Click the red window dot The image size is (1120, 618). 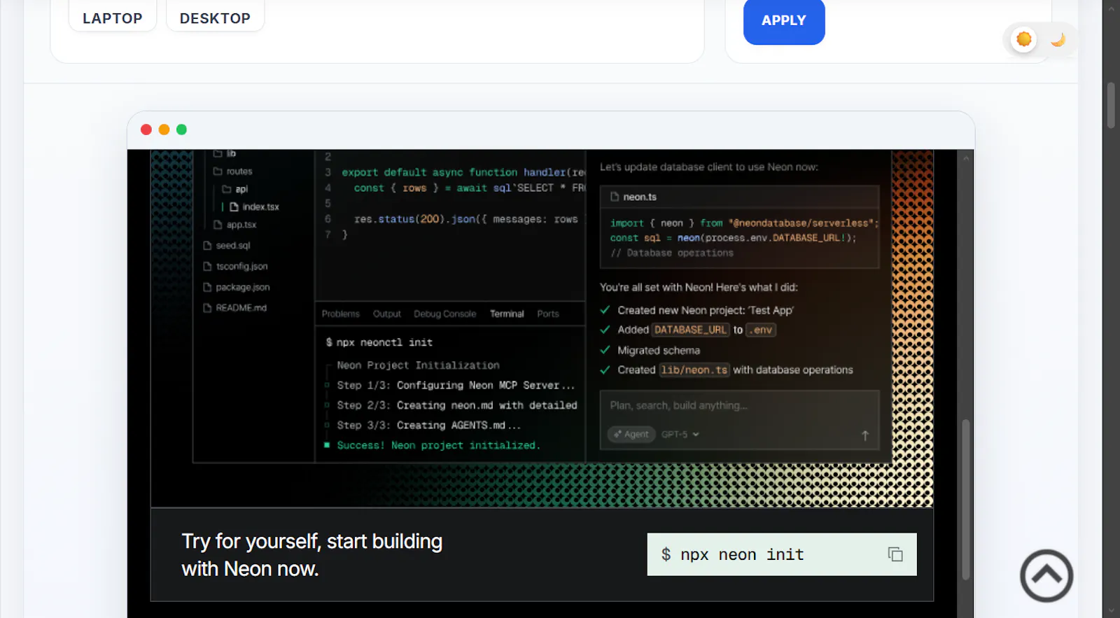(x=146, y=129)
